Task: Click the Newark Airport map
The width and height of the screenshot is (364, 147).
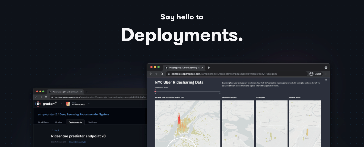Action: click(305, 123)
